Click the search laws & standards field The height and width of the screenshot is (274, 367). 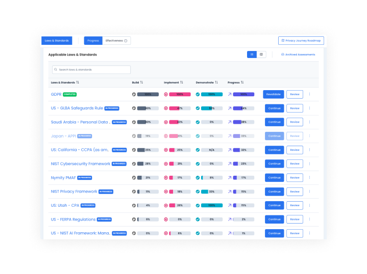click(x=91, y=70)
